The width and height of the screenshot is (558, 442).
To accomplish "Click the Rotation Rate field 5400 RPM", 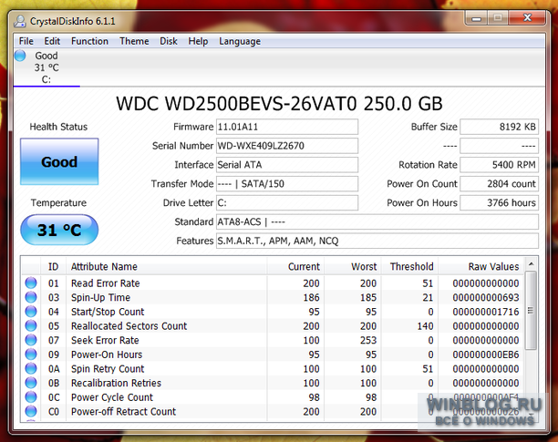I will click(500, 165).
